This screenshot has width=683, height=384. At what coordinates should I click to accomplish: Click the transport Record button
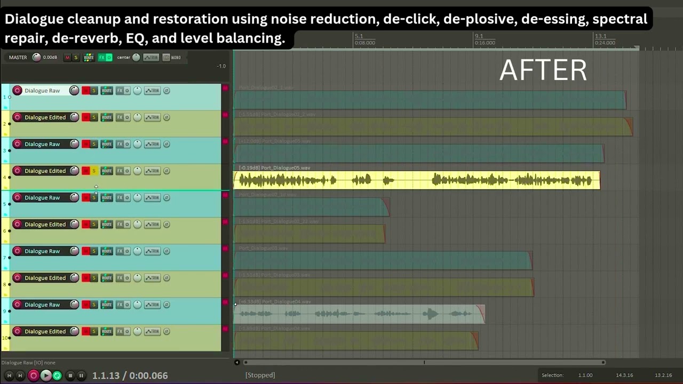tap(33, 375)
